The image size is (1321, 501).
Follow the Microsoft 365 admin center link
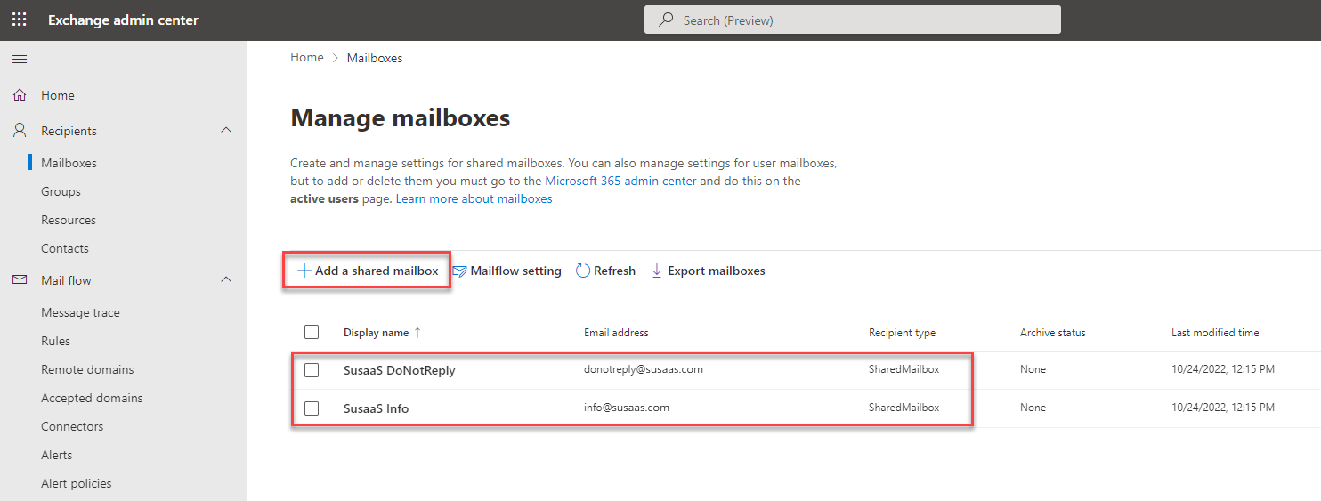622,181
